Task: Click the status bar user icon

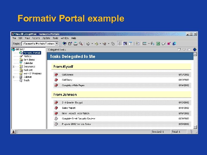Action: coord(14,131)
